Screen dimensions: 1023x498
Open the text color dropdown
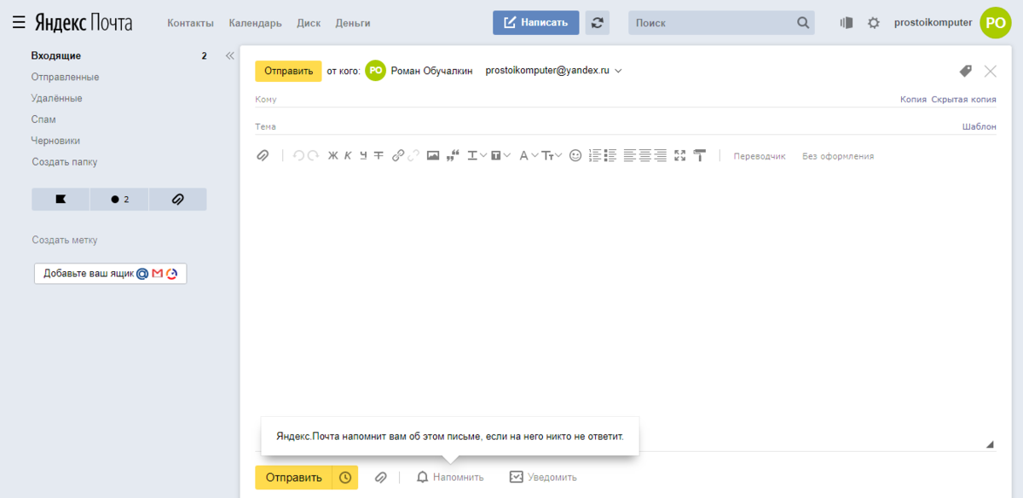coord(529,156)
